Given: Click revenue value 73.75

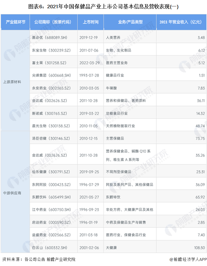Looking at the screenshot, I should point(200,139).
